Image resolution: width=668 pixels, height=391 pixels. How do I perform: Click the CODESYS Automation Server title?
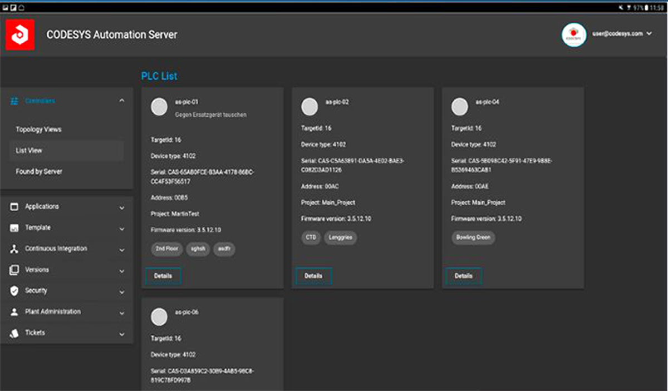pos(112,34)
